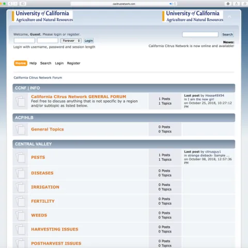Viewport: 248px width, 248px height.
Task: Click the board icon beside IRRIGATION
Action: pos(20,187)
